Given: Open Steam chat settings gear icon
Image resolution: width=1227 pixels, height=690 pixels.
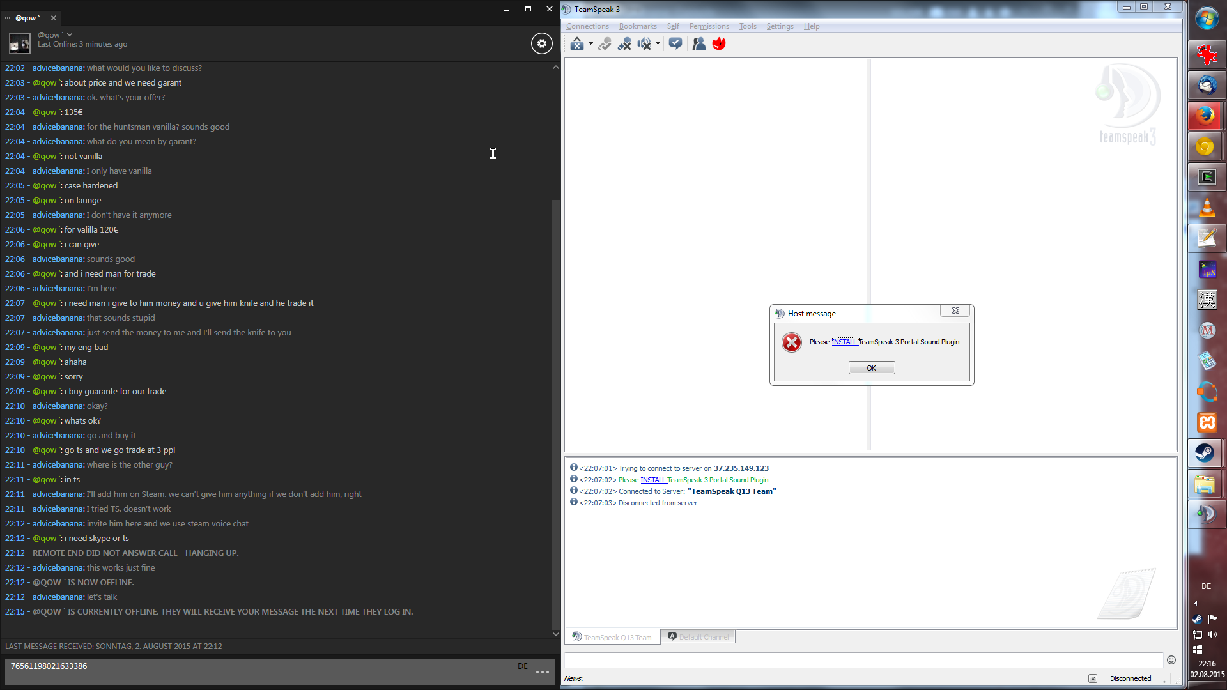Looking at the screenshot, I should (x=541, y=43).
